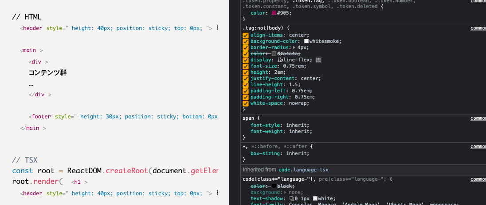
Task: Open color picker for #905 swatch
Action: 274,13
